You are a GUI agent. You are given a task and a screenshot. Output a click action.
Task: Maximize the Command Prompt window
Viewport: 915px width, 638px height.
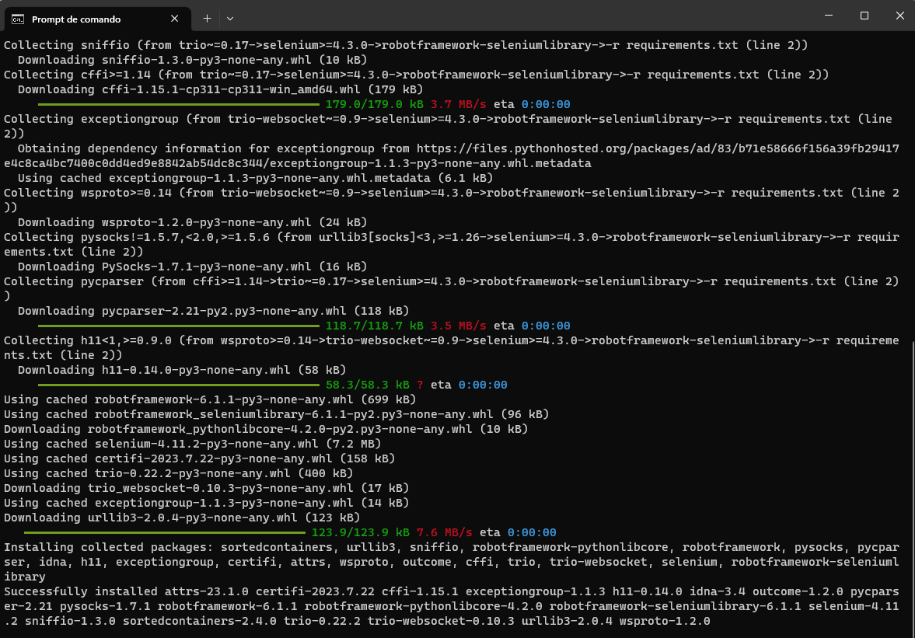(864, 16)
